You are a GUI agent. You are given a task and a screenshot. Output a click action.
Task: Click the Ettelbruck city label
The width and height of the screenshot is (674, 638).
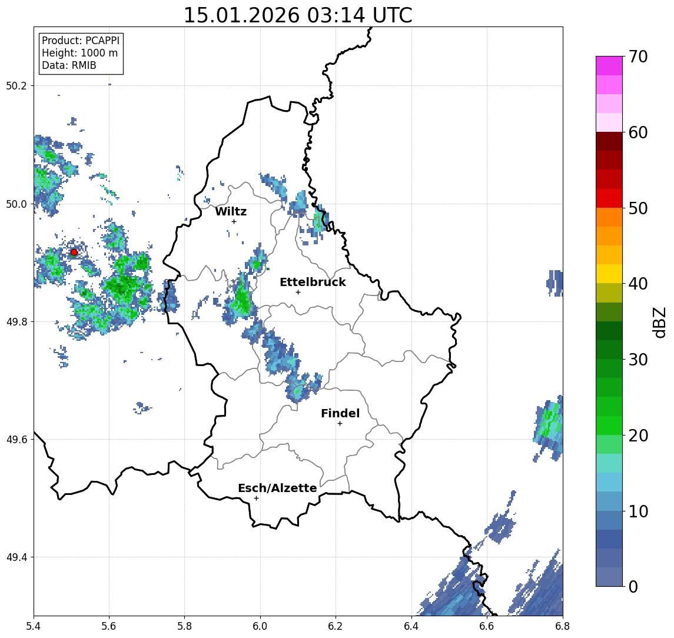(x=313, y=282)
